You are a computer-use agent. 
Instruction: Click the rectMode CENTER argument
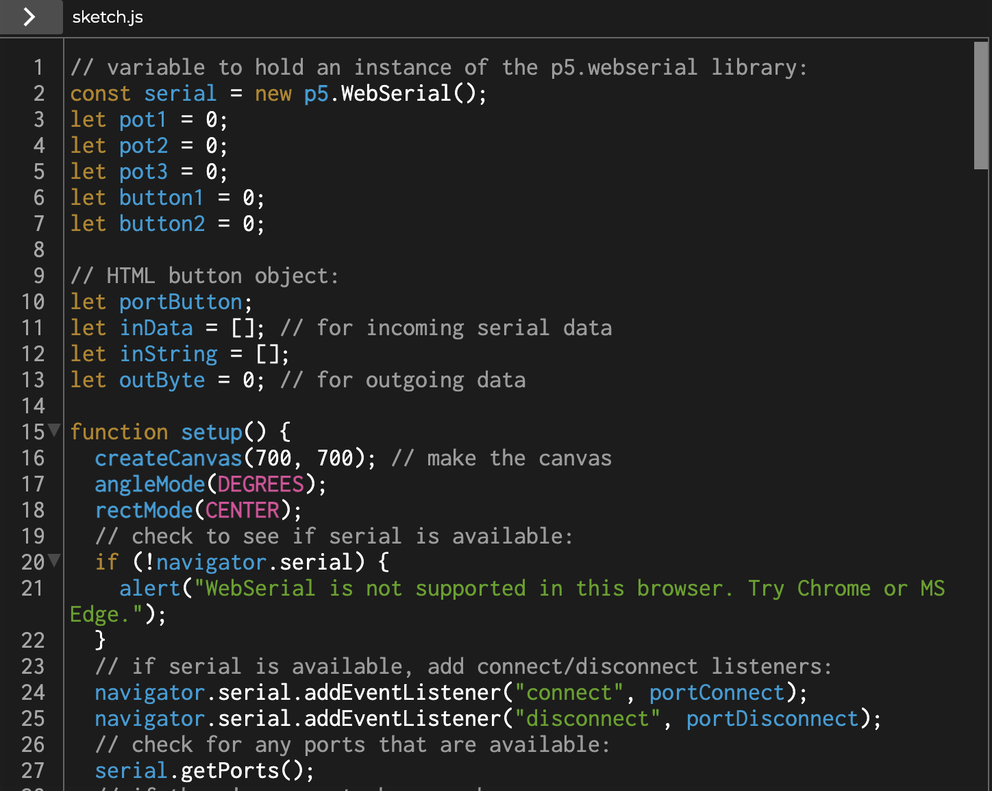(241, 510)
